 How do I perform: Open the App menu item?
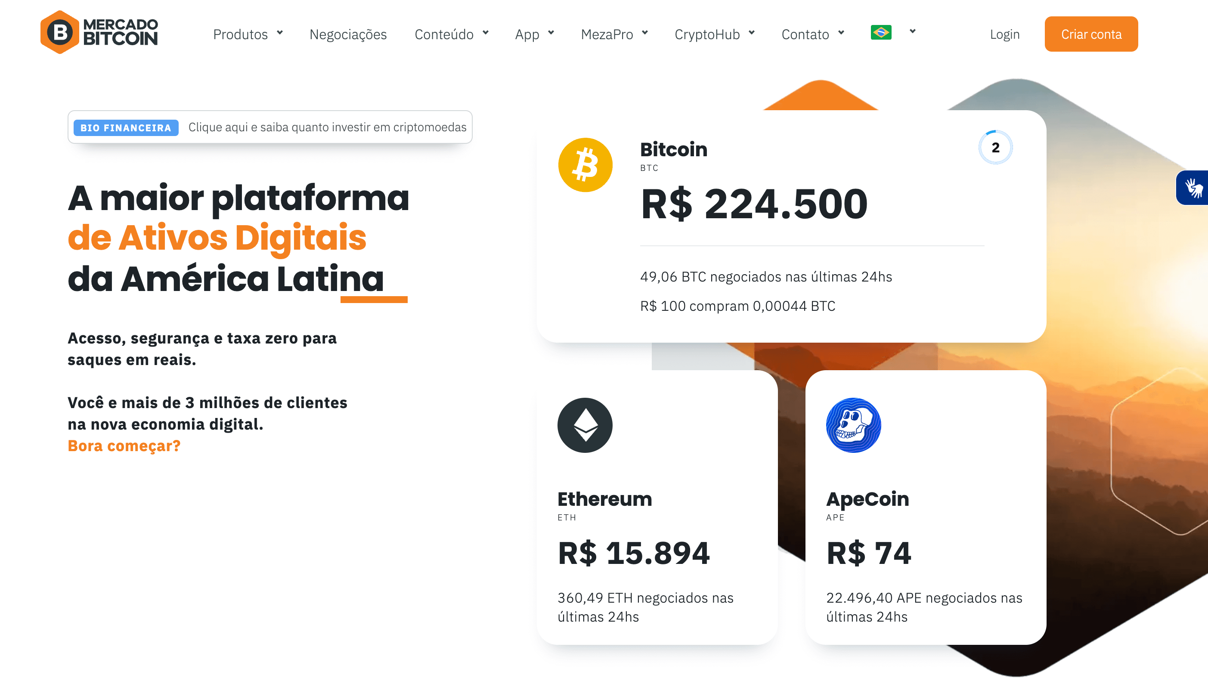[x=534, y=34]
